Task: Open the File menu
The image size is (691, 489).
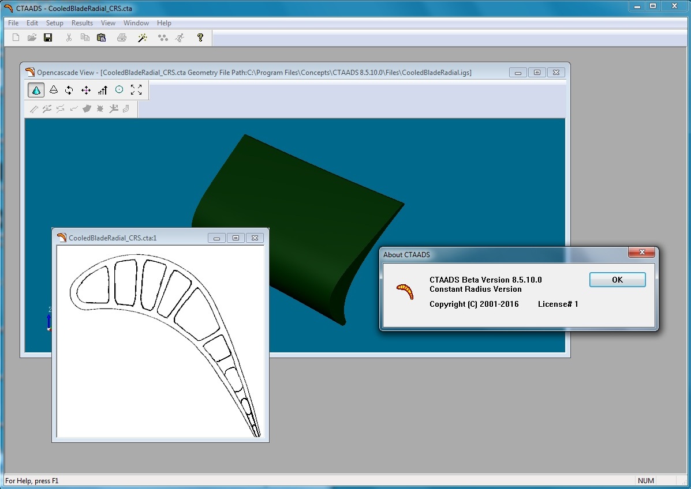Action: pos(13,23)
